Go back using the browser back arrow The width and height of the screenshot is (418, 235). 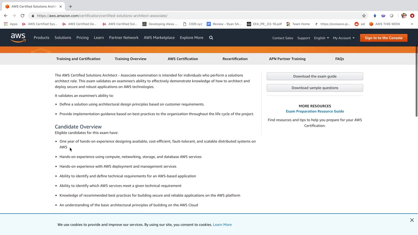[x=6, y=16]
